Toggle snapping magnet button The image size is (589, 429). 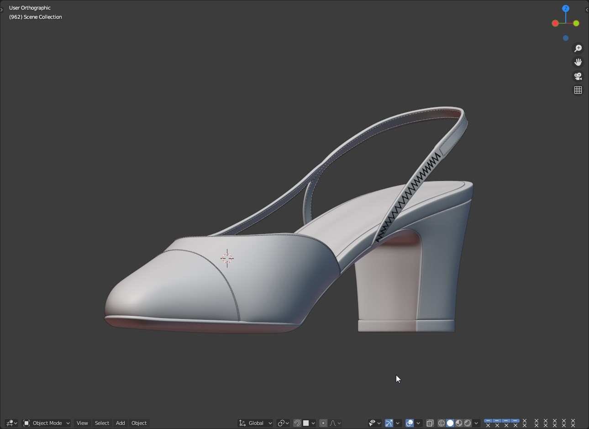297,423
